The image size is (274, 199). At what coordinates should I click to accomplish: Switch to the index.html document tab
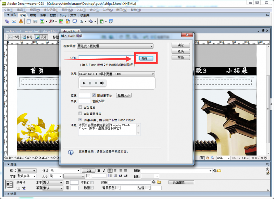13,31
